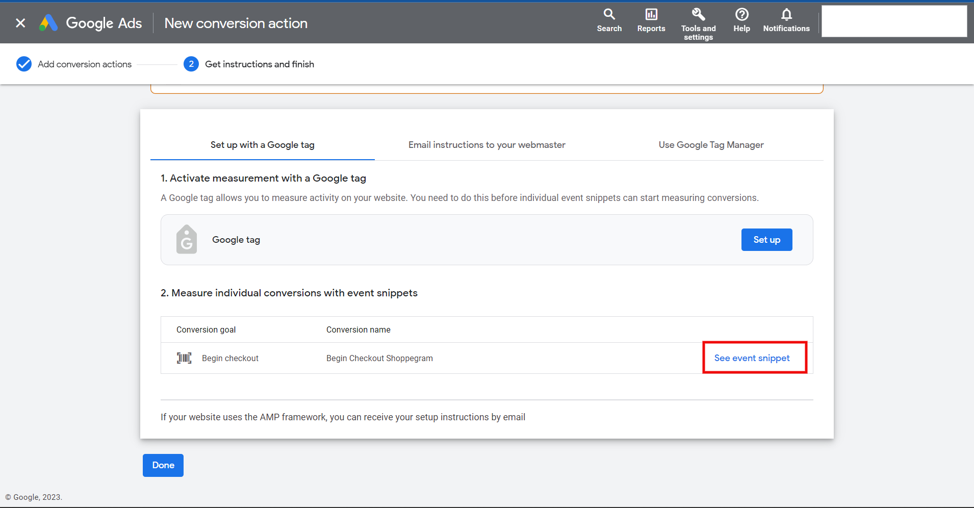Click the completed step checkmark icon
Viewport: 974px width, 508px height.
24,64
